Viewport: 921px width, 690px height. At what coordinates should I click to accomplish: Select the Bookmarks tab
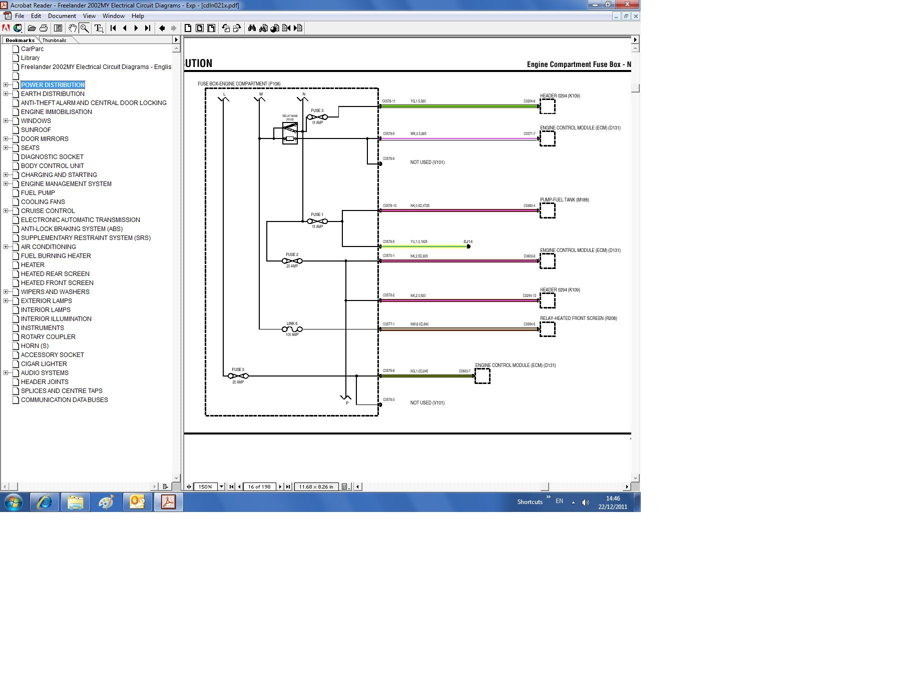point(20,40)
